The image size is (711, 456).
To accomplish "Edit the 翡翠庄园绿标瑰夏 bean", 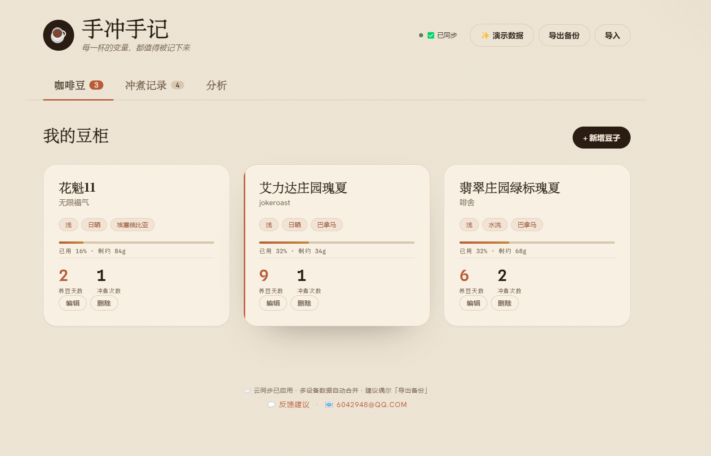I will [x=473, y=303].
